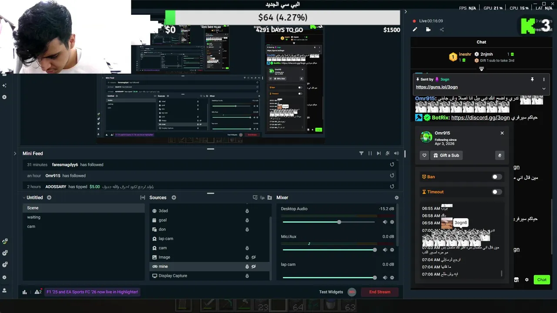Adjust the Mic/Aux volume slider

[x=329, y=250]
